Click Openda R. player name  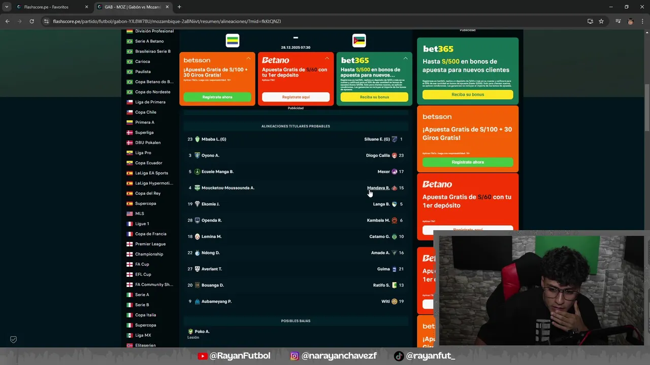click(212, 220)
